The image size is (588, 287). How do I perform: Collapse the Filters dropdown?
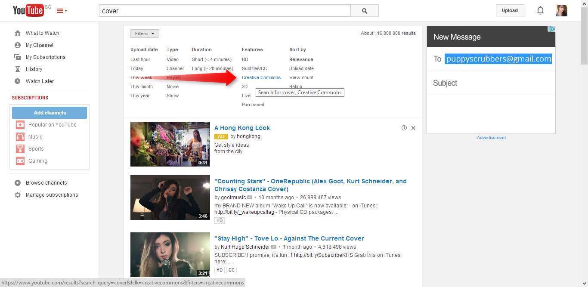[145, 34]
